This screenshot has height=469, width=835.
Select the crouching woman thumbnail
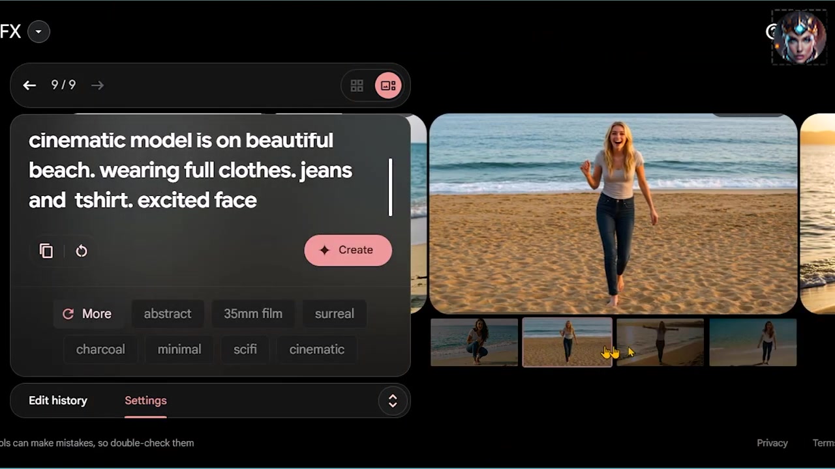(x=474, y=342)
